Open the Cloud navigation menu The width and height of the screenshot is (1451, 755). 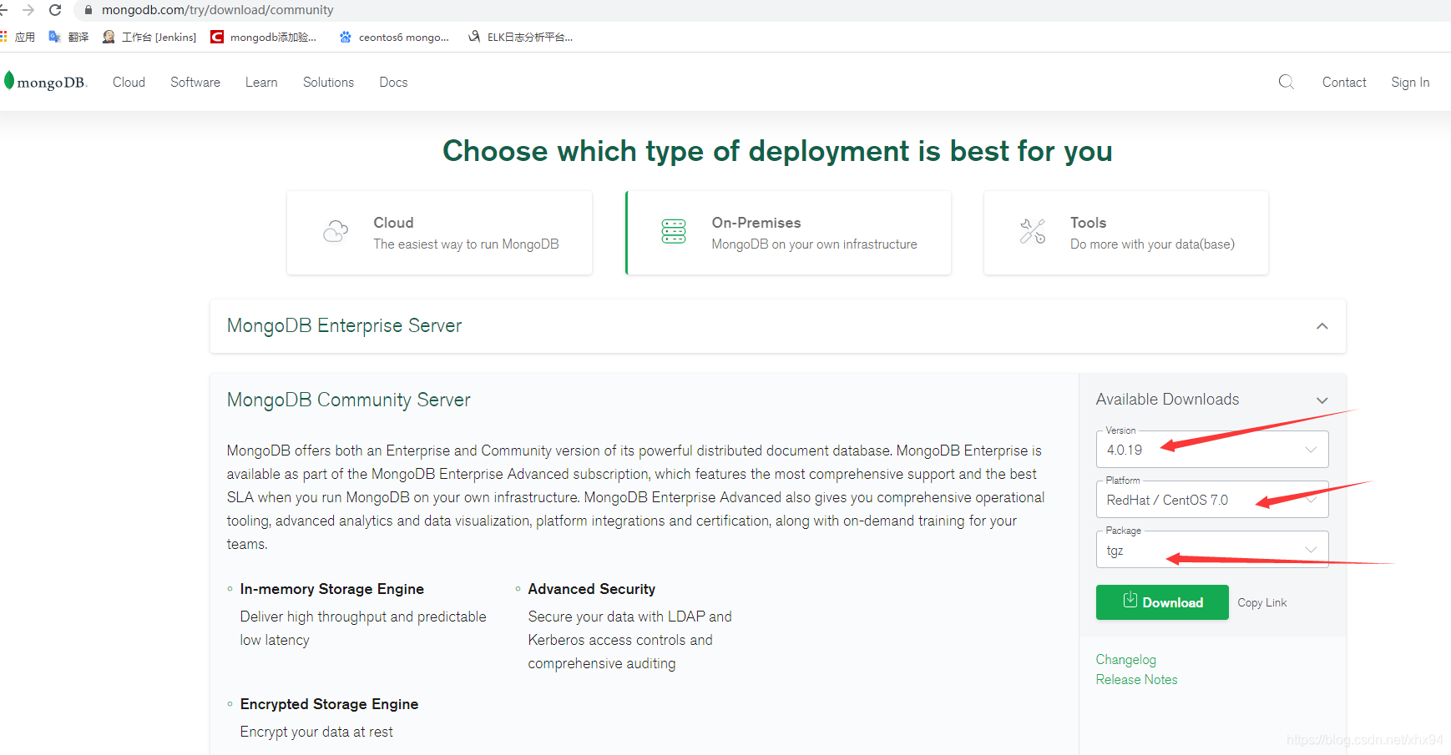click(129, 82)
